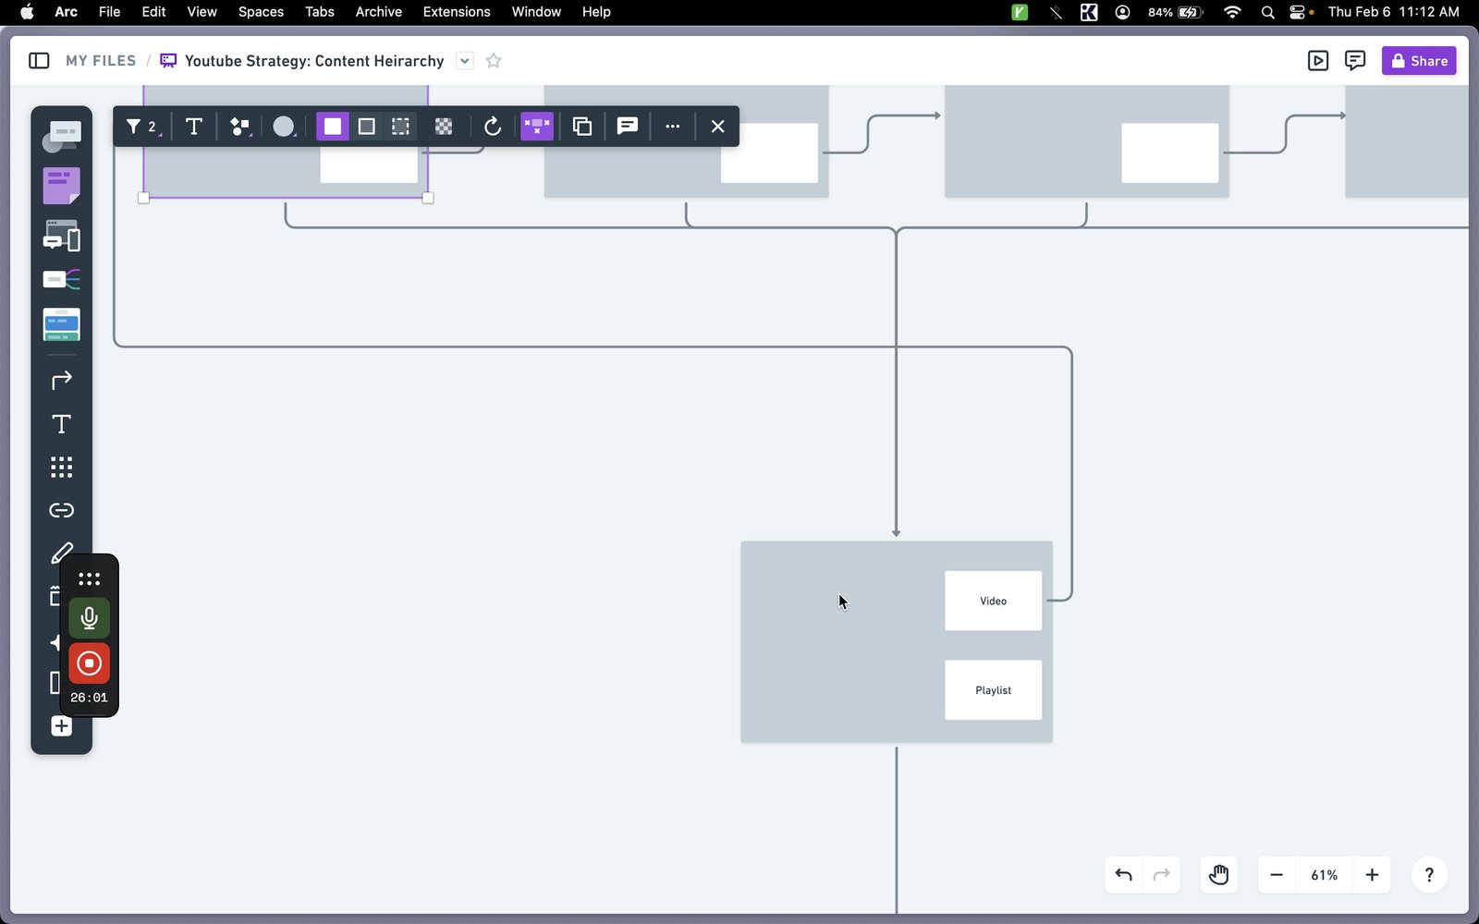
Task: Select the Text tool in left sidebar
Action: tap(62, 424)
